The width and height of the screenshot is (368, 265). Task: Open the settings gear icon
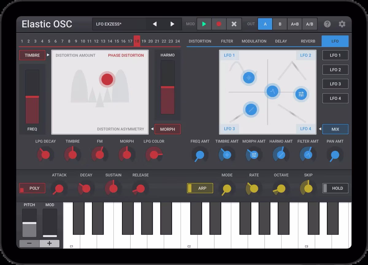[342, 24]
